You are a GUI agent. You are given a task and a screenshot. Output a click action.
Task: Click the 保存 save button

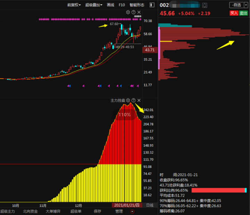(98, 211)
